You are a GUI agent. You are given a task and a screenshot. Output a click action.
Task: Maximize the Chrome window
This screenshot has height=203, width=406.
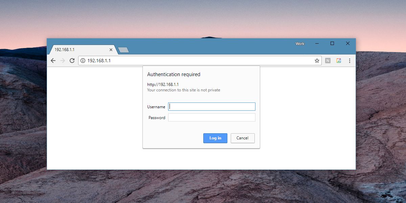tap(332, 43)
